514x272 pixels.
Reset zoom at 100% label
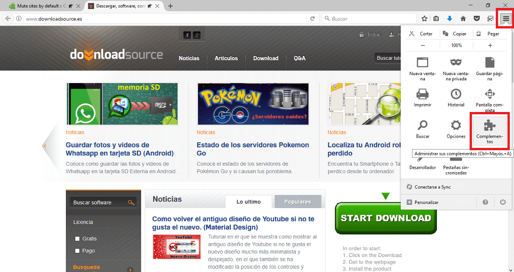[x=457, y=46]
